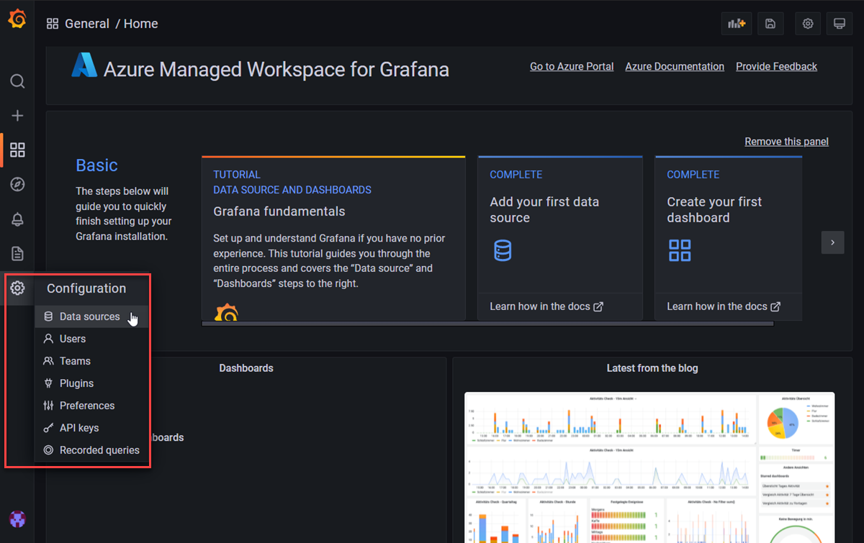Viewport: 864px width, 543px height.
Task: Click the Grafana icon in tutorial card
Action: pyautogui.click(x=227, y=313)
